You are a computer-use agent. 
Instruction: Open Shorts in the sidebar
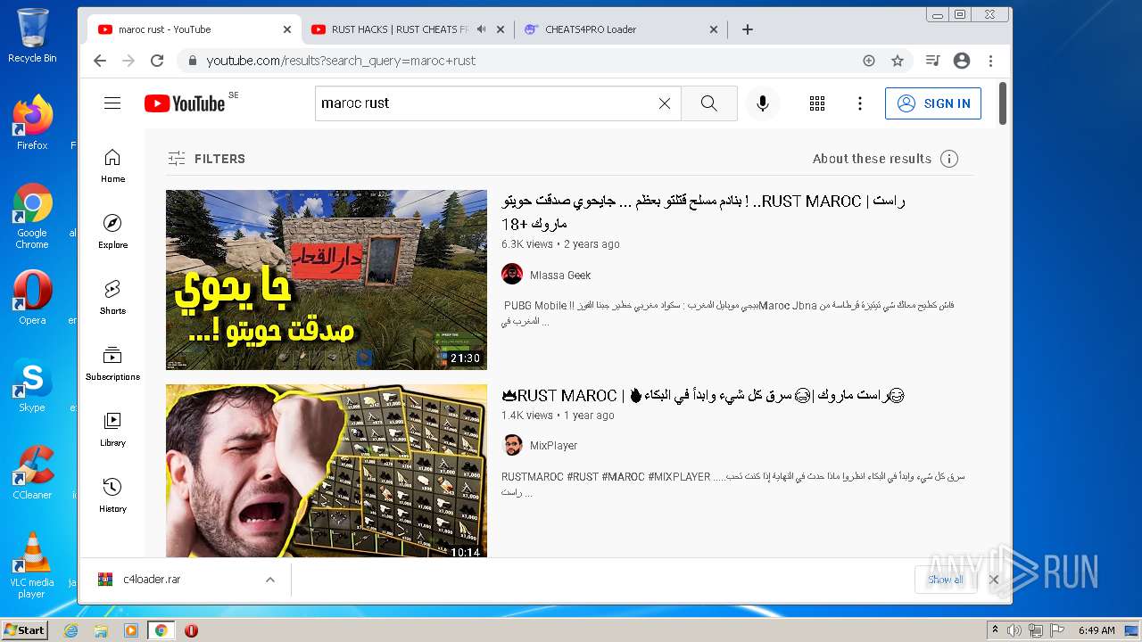[112, 298]
